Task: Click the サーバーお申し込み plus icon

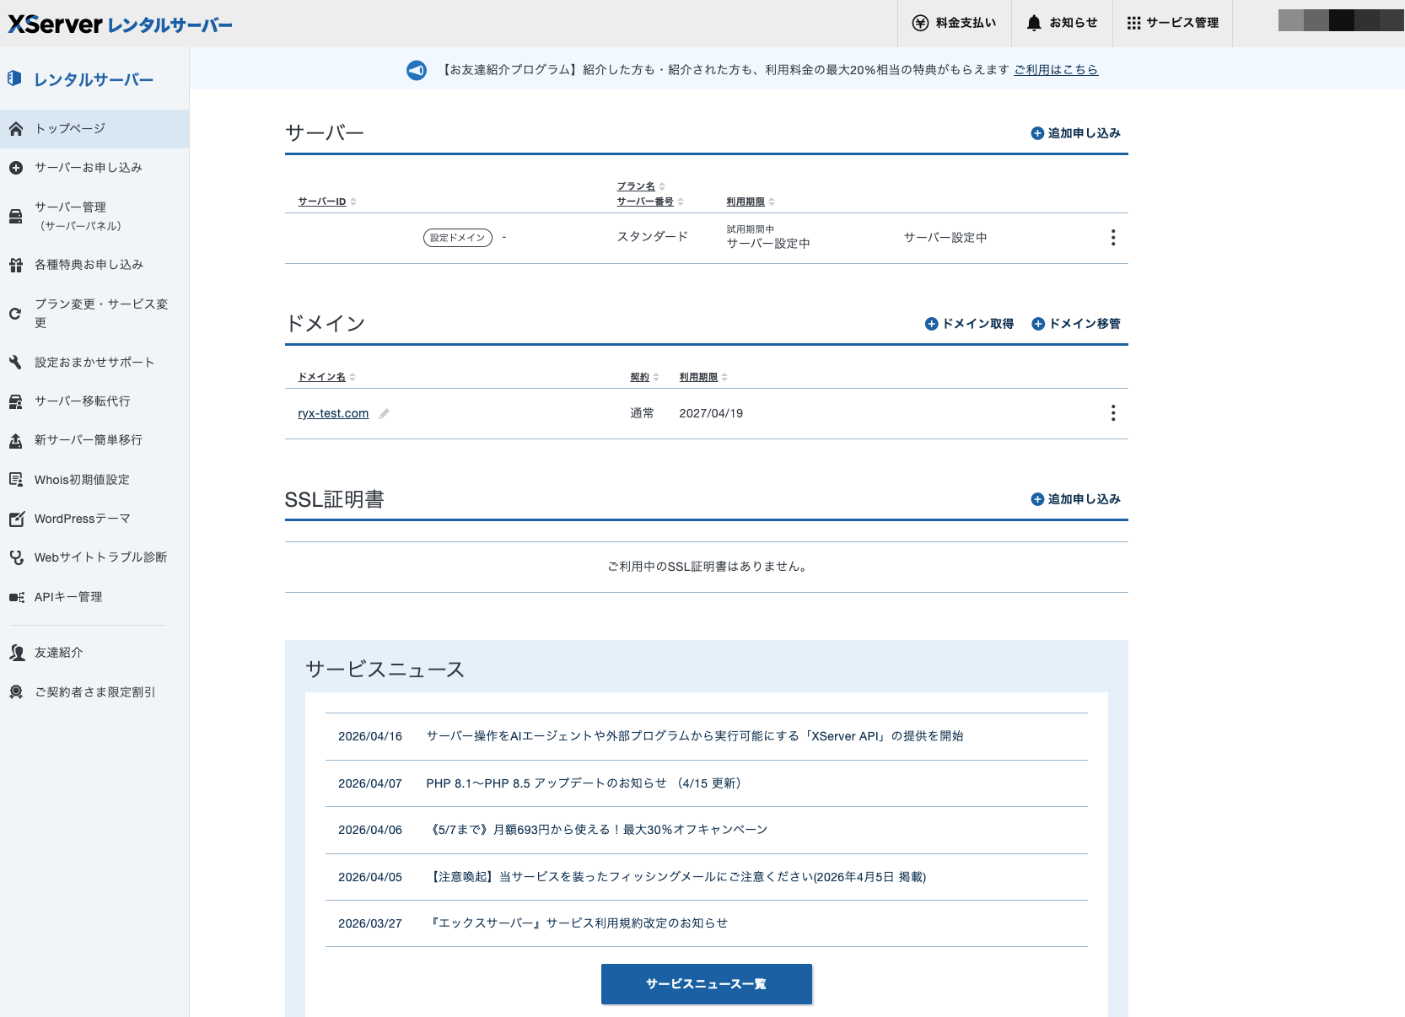Action: coord(15,168)
